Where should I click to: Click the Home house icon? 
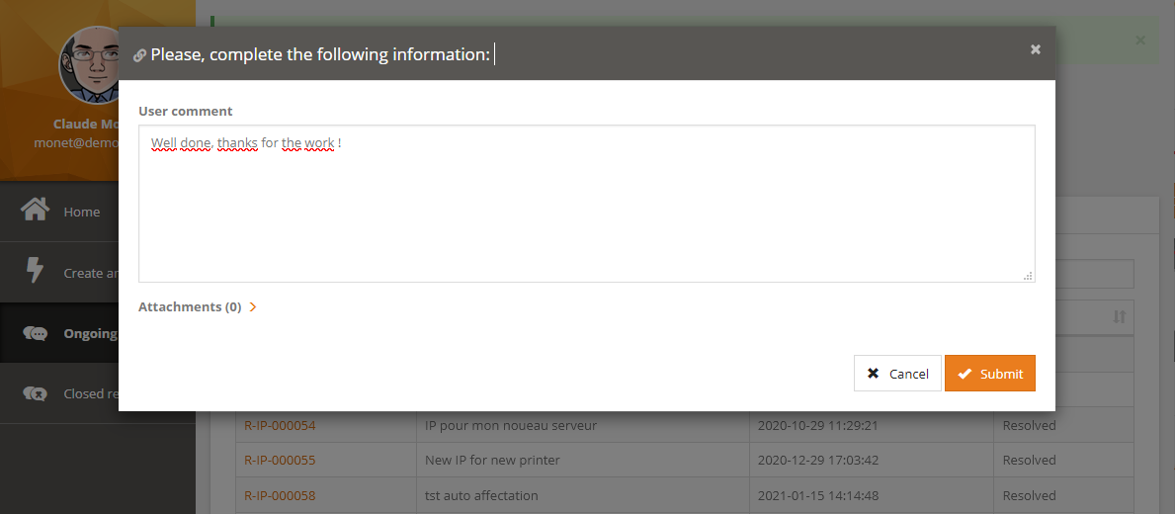pos(36,211)
